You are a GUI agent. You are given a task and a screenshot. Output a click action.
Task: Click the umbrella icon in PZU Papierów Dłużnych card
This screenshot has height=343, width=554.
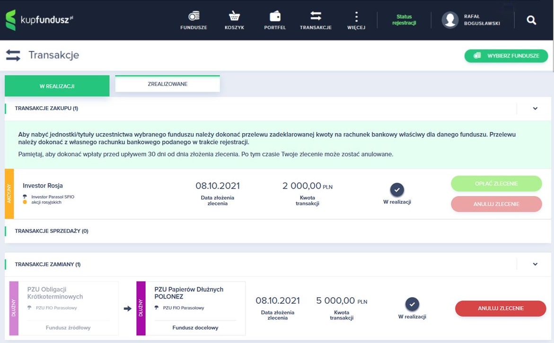[157, 308]
